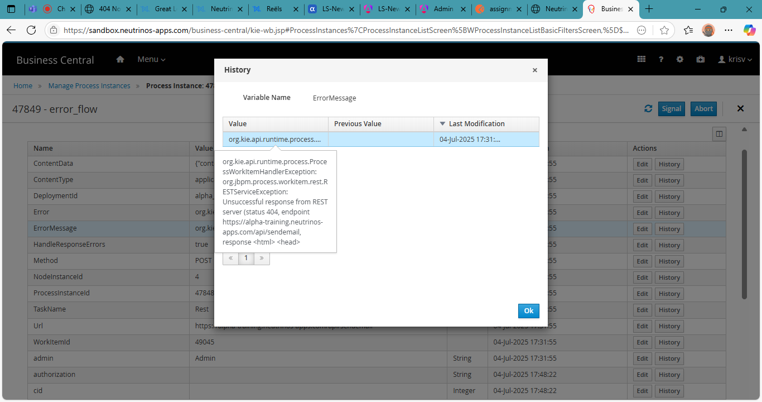Open the admin settings gear icon
The width and height of the screenshot is (762, 402).
pyautogui.click(x=680, y=60)
